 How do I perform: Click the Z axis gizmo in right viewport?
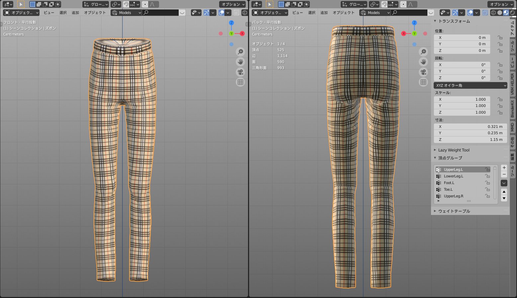coord(414,23)
